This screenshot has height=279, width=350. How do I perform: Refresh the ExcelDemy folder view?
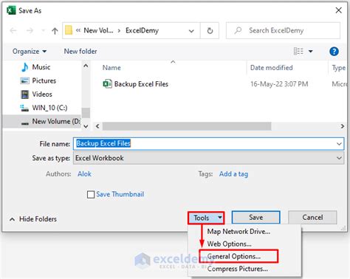[210, 31]
